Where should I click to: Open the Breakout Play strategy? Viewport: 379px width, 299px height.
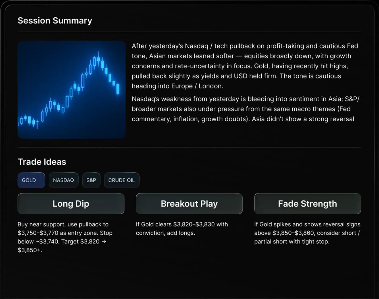(189, 204)
